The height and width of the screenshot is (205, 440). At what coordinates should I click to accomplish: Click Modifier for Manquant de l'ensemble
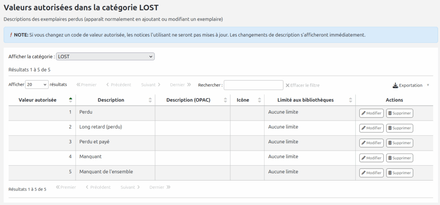[x=371, y=173]
